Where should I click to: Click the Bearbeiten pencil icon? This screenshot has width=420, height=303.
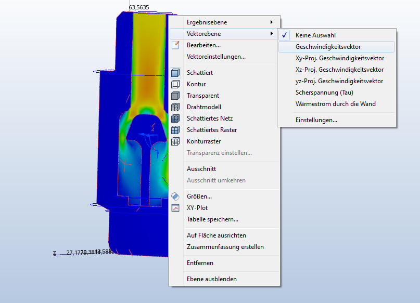point(175,45)
